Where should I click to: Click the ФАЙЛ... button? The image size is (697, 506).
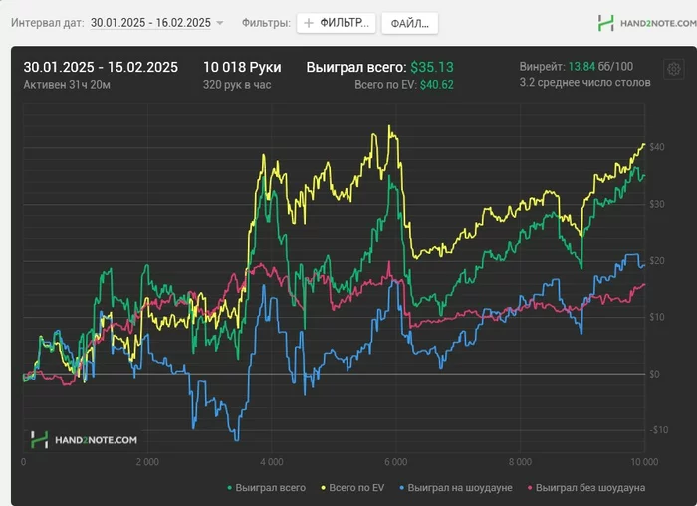point(410,24)
